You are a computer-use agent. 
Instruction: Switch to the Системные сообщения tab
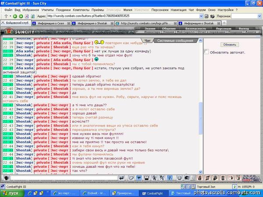coord(175,41)
